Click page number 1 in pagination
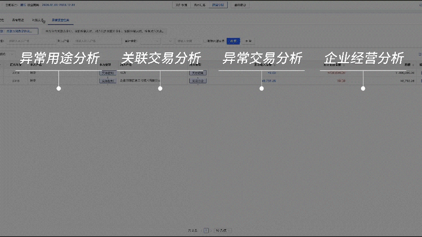 [206, 230]
